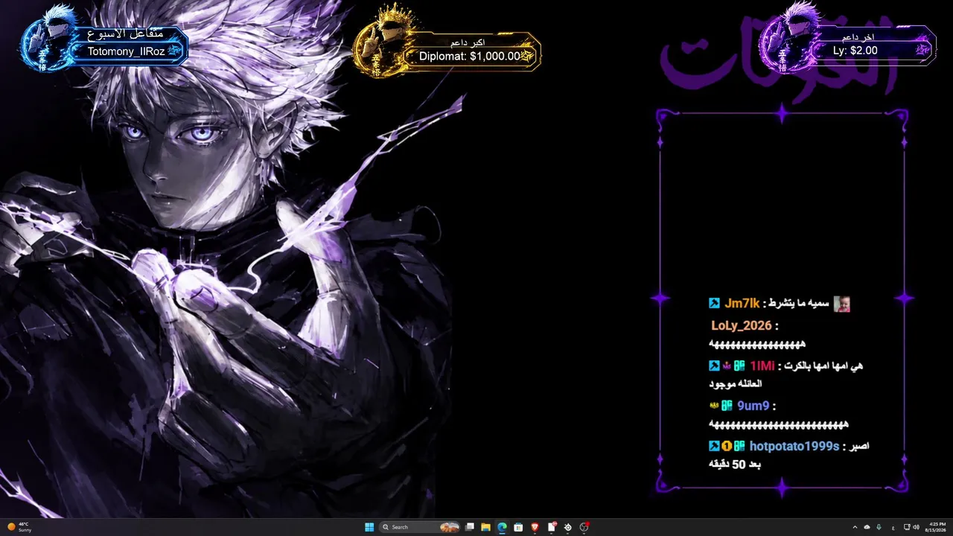953x536 pixels.
Task: Open the network status tray icon
Action: 907,527
